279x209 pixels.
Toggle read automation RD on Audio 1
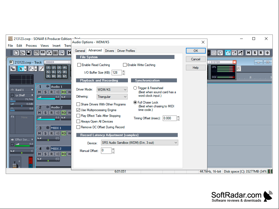pyautogui.click(x=63, y=92)
